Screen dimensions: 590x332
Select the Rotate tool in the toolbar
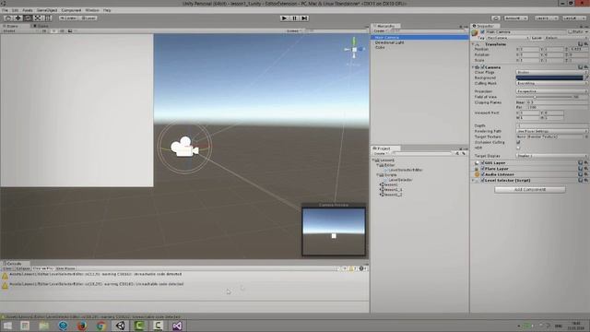click(28, 18)
